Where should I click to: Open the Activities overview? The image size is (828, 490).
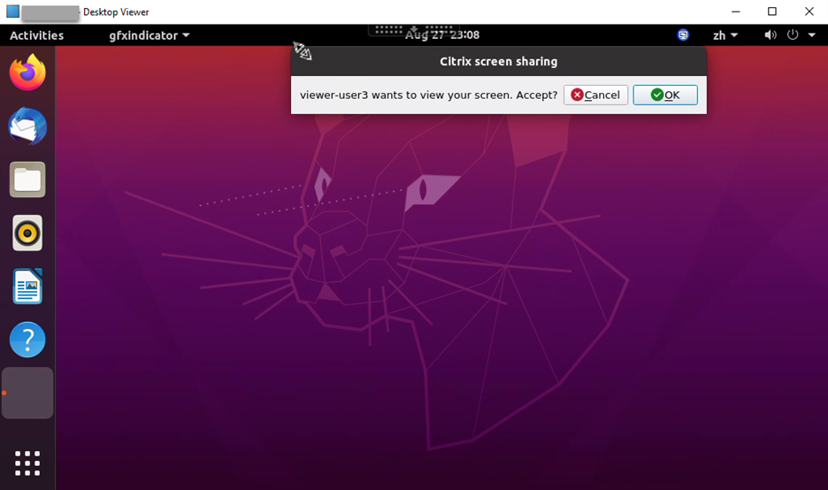(36, 35)
